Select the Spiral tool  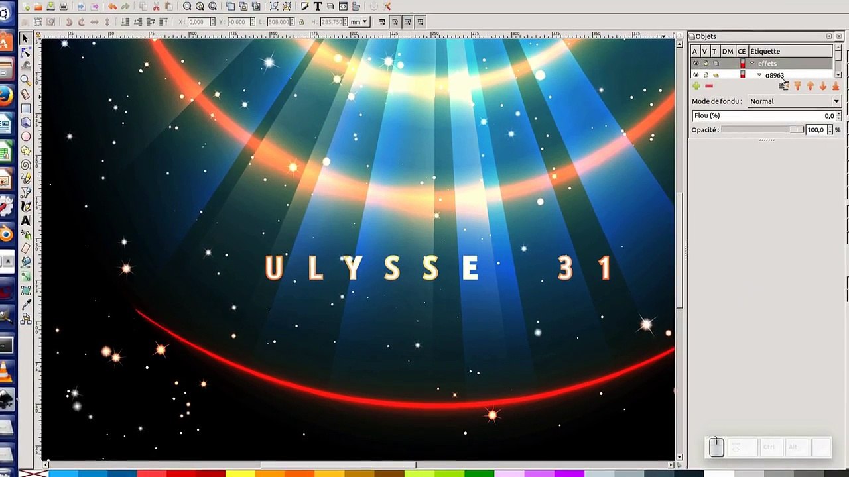click(x=26, y=164)
